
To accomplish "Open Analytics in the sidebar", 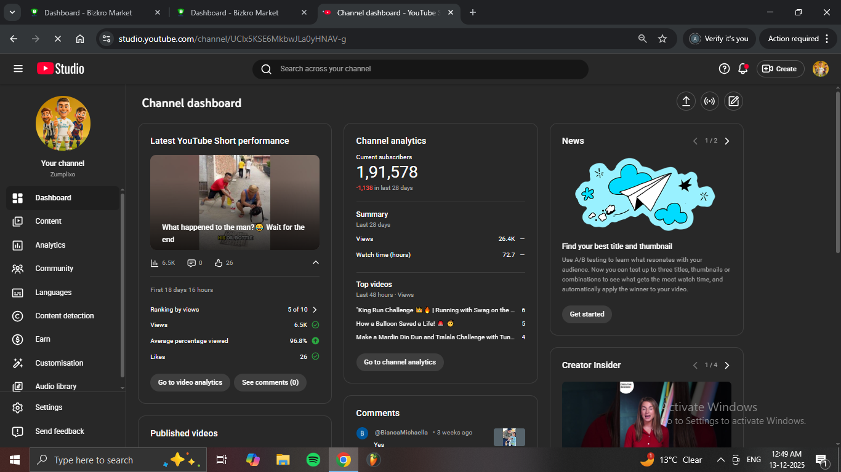I will point(50,245).
